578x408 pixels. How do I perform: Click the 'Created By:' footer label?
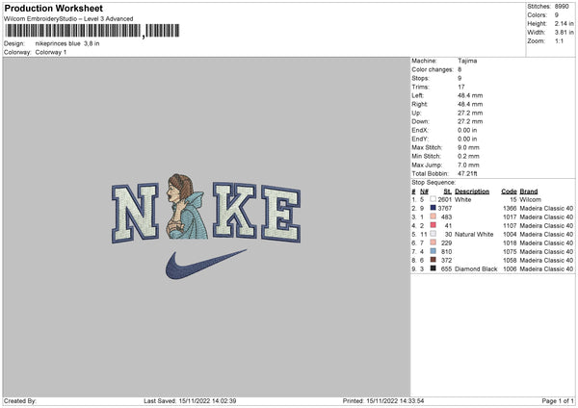tap(20, 400)
